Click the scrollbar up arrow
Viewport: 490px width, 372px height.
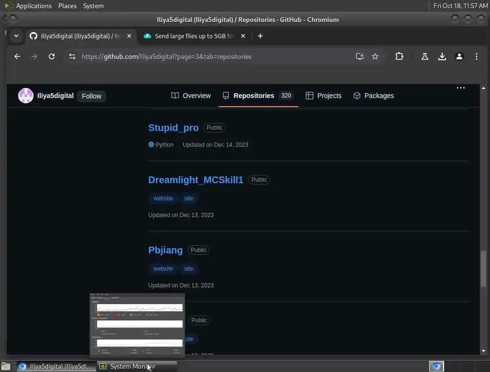coord(483,88)
